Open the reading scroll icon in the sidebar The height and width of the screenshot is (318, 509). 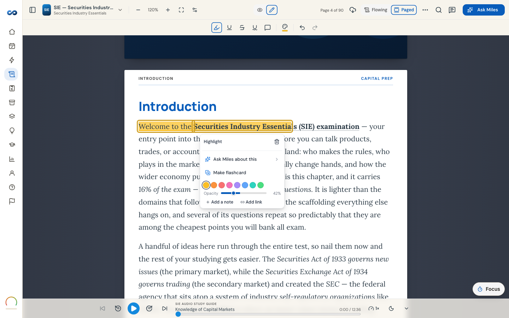tap(12, 74)
